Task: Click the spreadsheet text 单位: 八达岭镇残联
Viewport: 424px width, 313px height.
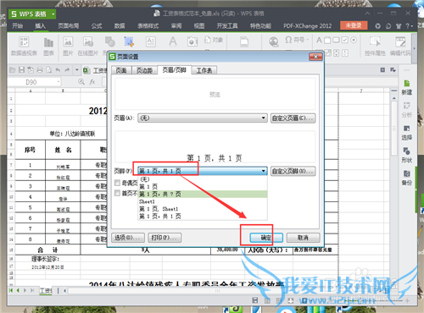Action: (x=72, y=134)
